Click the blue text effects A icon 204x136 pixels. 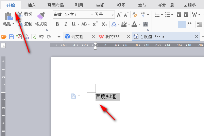(x=114, y=24)
